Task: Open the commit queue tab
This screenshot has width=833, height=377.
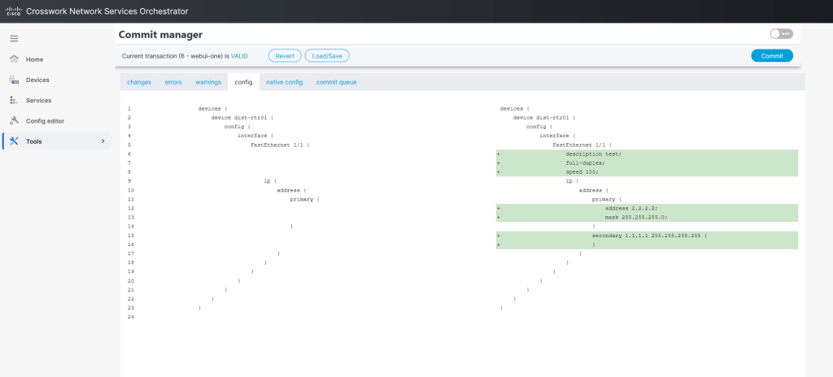Action: click(x=336, y=82)
